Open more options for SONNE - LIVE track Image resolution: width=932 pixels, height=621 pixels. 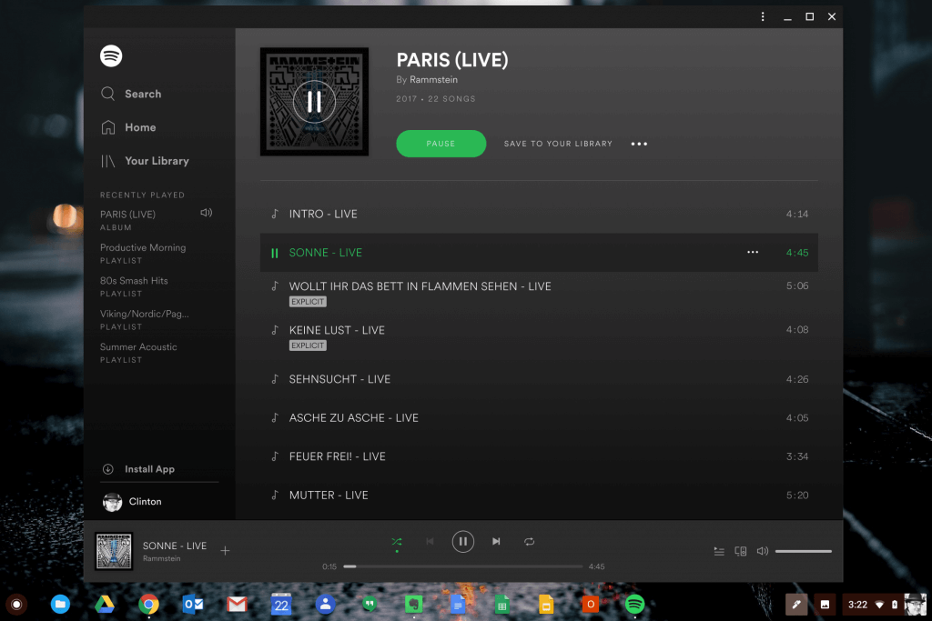pyautogui.click(x=753, y=253)
